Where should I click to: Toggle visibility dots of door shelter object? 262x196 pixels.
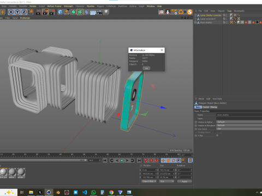227,22
